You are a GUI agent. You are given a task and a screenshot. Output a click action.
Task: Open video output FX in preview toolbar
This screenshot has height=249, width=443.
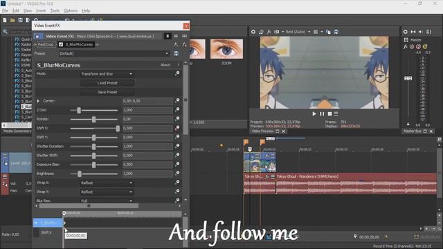(269, 32)
